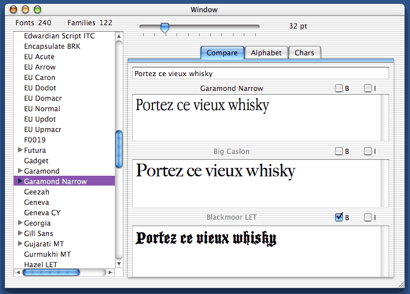Click the font size slider thumb
Viewport: 410px width, 294px height.
click(x=165, y=28)
